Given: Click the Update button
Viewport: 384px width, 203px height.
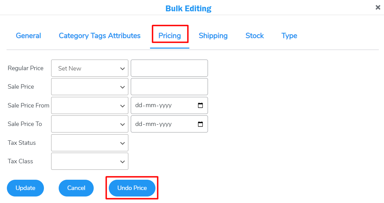Looking at the screenshot, I should coord(25,188).
